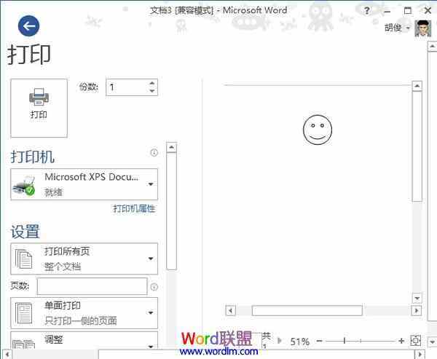
Task: Click the zoom to page icon
Action: click(416, 340)
